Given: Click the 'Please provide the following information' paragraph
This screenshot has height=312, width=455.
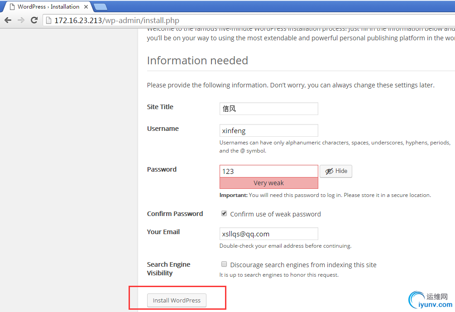Looking at the screenshot, I should pyautogui.click(x=291, y=85).
